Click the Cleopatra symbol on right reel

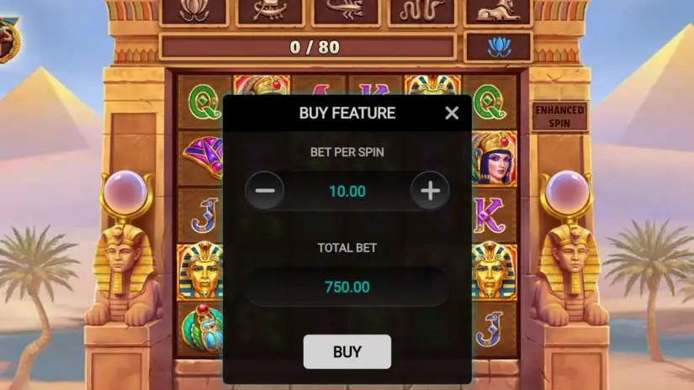[x=494, y=158]
